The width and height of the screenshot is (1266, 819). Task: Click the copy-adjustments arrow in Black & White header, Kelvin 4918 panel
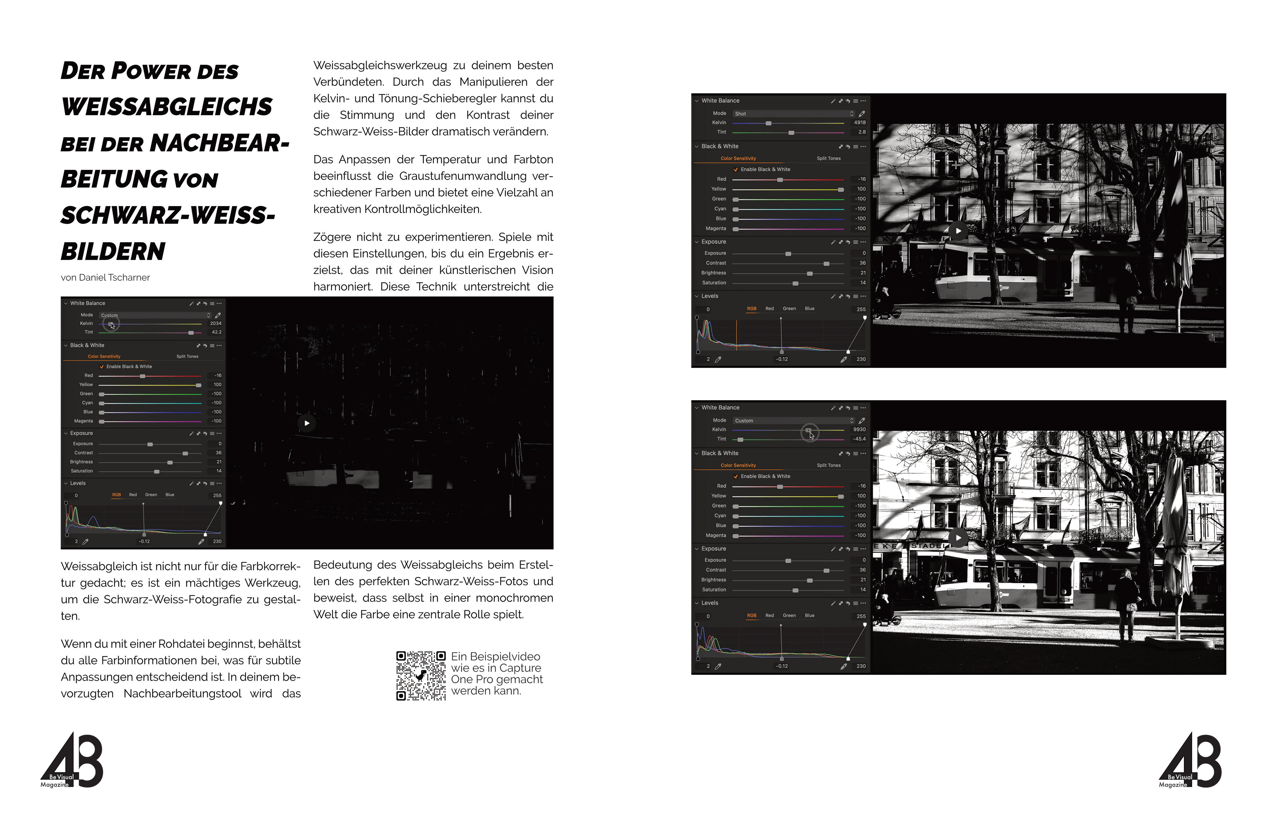coord(841,146)
